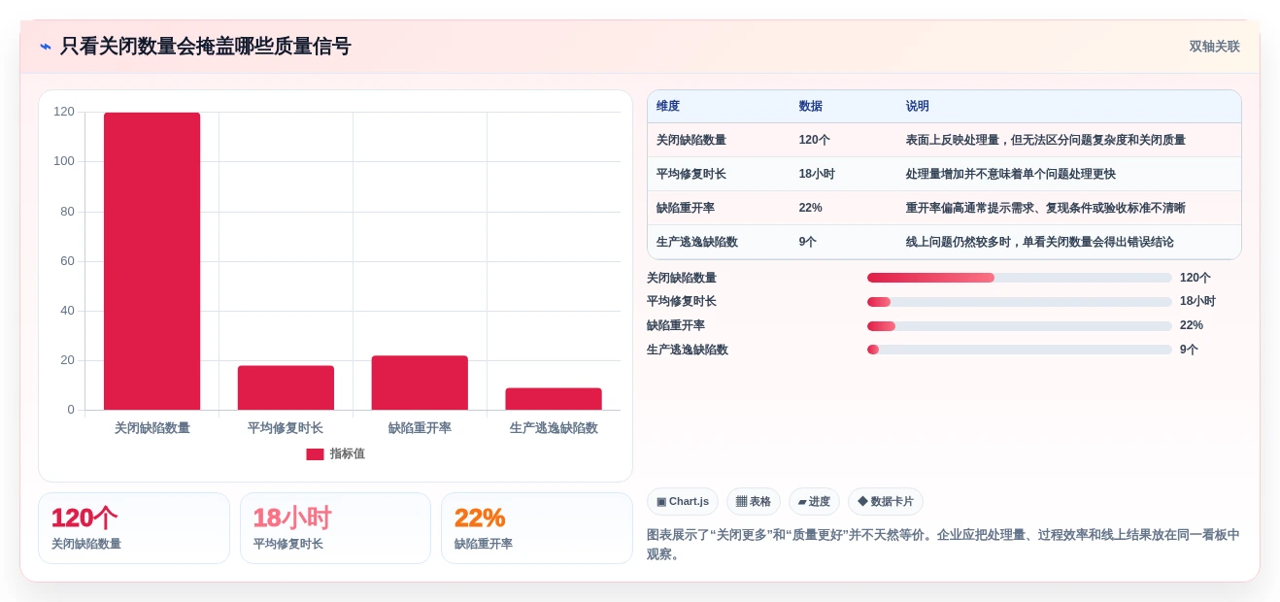1280x602 pixels.
Task: Click the x-axis label 平均修复时长
Action: click(x=286, y=428)
